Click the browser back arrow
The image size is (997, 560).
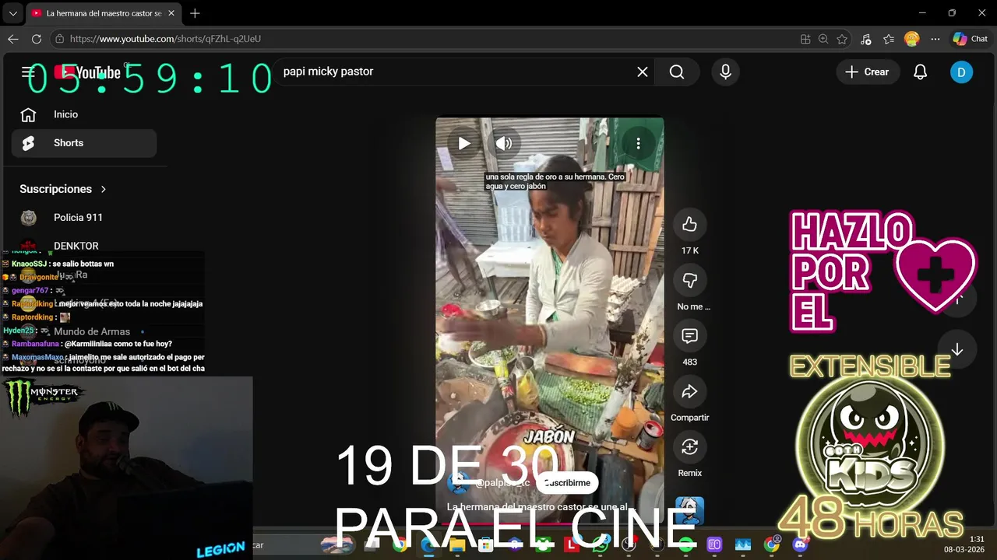tap(13, 39)
